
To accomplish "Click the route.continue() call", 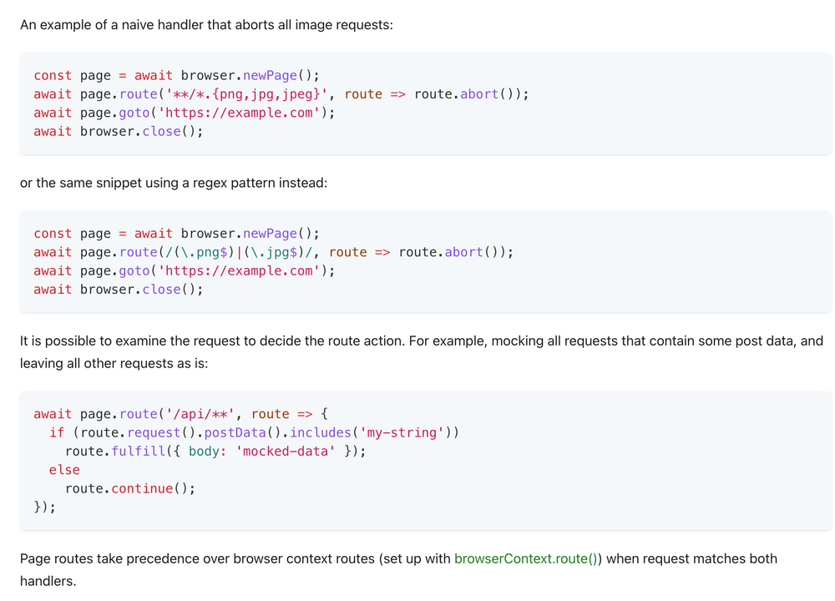I will [129, 488].
